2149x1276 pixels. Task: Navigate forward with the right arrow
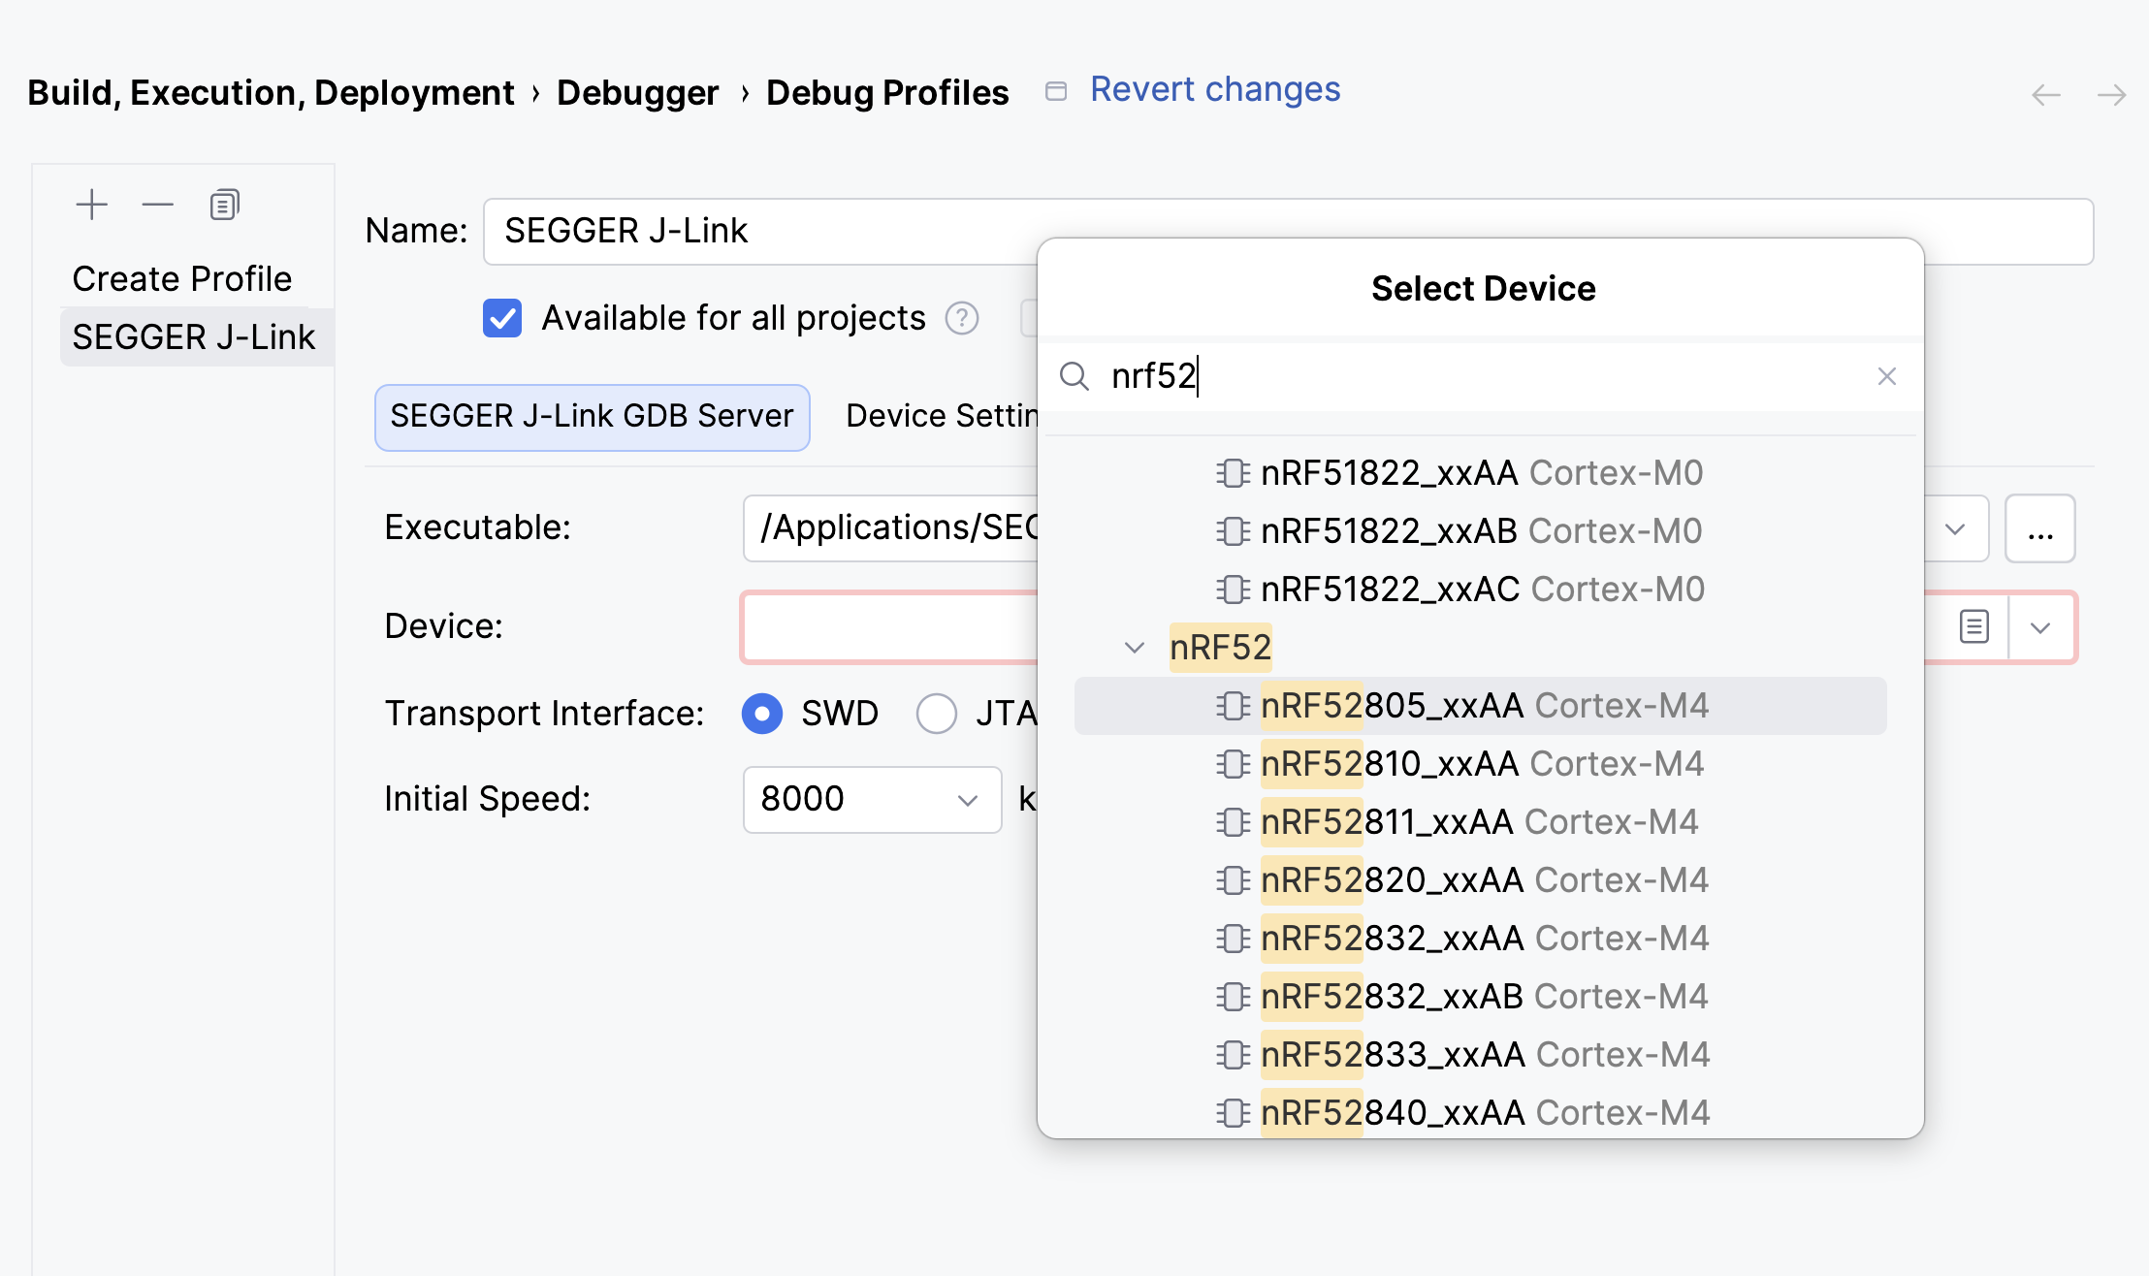click(2111, 95)
